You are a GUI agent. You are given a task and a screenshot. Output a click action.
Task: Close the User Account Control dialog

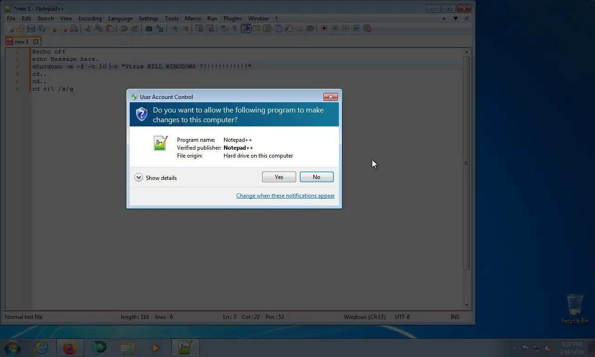click(x=331, y=97)
